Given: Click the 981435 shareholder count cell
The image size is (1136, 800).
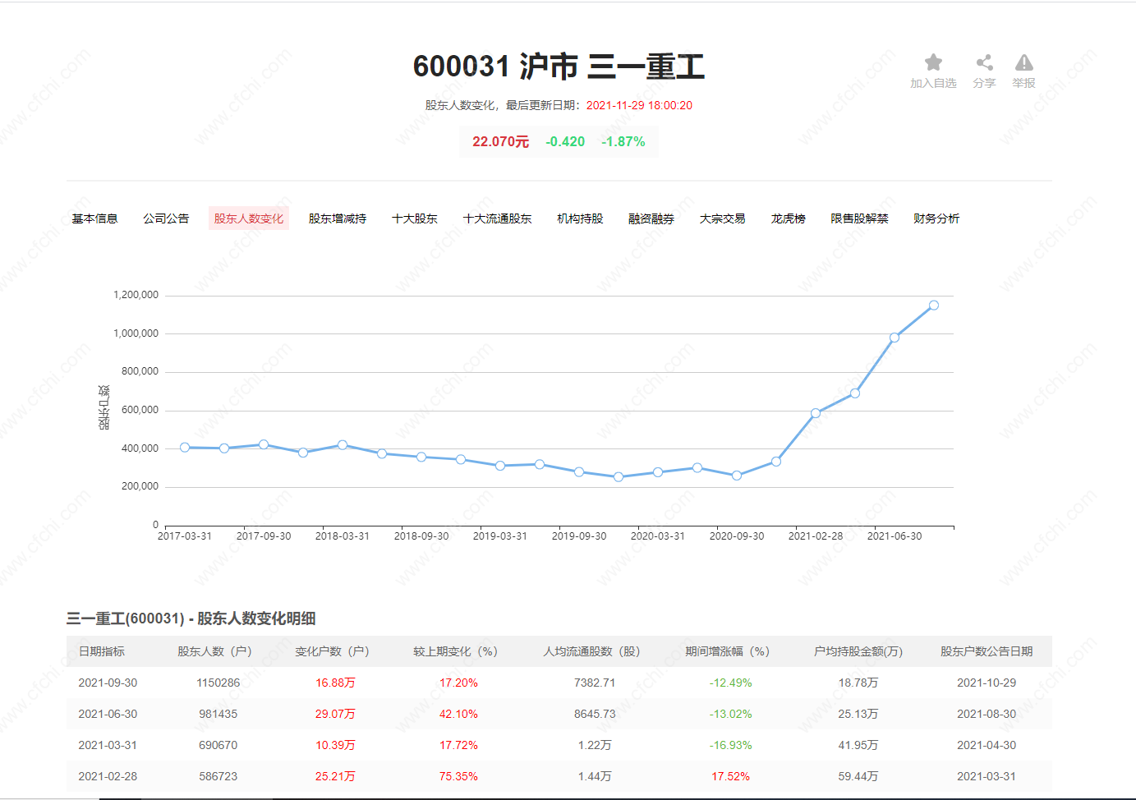Looking at the screenshot, I should tap(218, 714).
